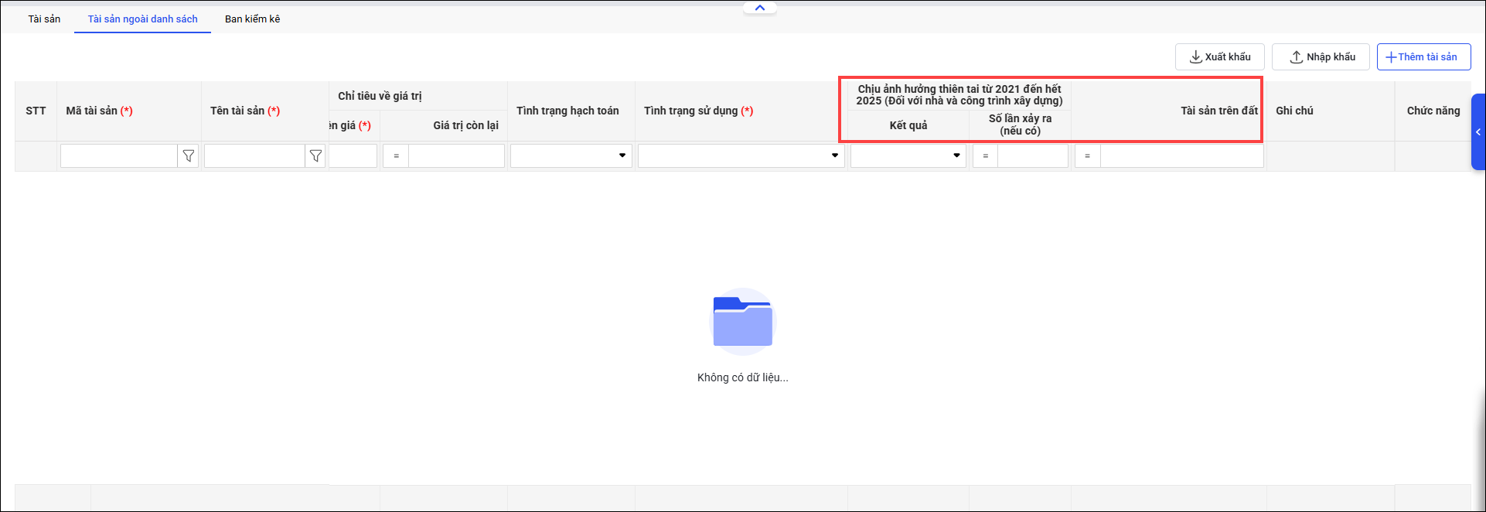The image size is (1486, 512).
Task: Open the Tình trạng hạch toán filter dropdown
Action: tap(622, 156)
